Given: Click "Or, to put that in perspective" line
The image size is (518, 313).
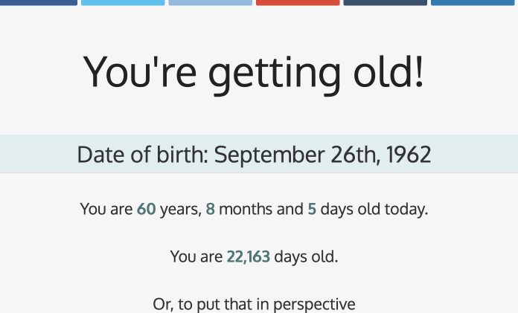Looking at the screenshot, I should click(254, 304).
